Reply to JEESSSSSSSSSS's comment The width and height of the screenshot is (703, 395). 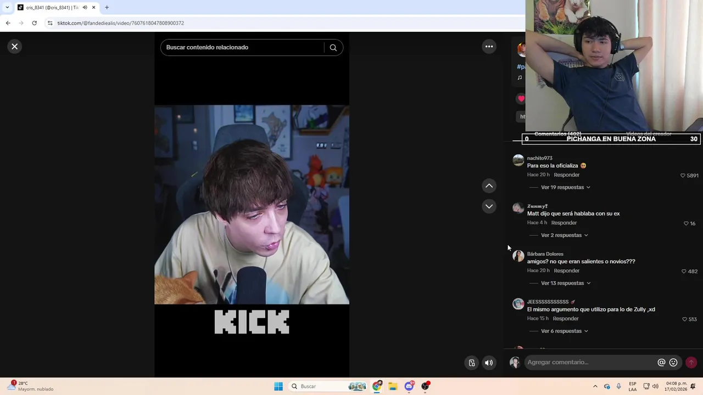tap(565, 318)
